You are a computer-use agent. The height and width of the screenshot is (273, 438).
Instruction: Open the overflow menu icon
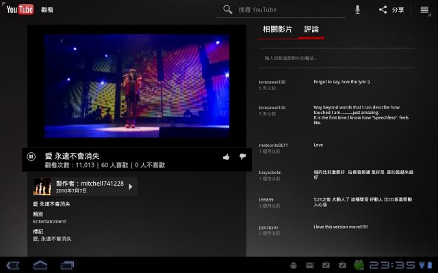point(424,10)
